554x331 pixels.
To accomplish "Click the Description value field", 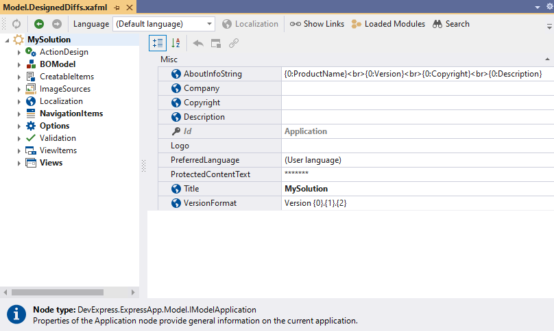I will 418,117.
